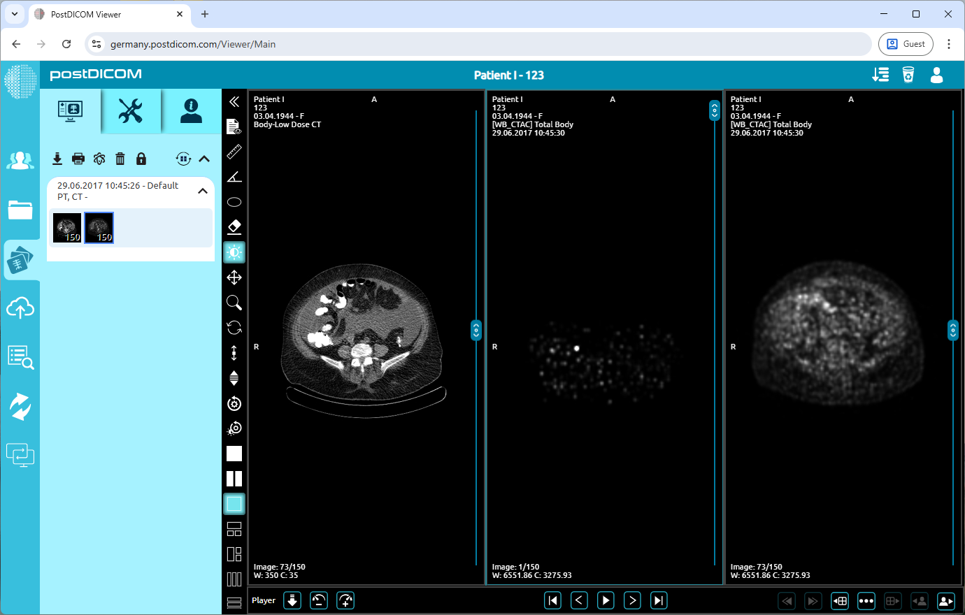The height and width of the screenshot is (615, 965).
Task: Select the ruler measurement tool
Action: point(234,152)
